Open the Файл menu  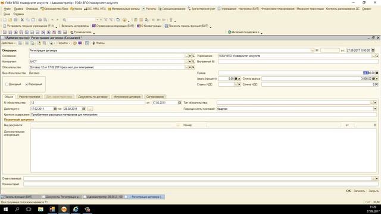click(x=7, y=9)
